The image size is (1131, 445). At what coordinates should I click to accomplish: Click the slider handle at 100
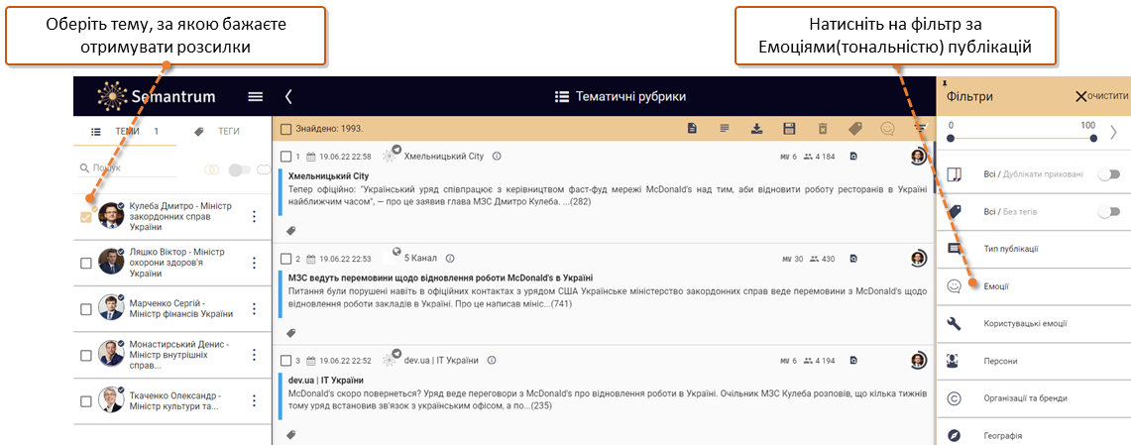click(x=1092, y=137)
